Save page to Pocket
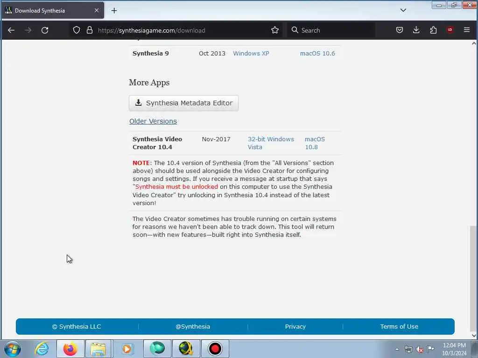 point(400,30)
